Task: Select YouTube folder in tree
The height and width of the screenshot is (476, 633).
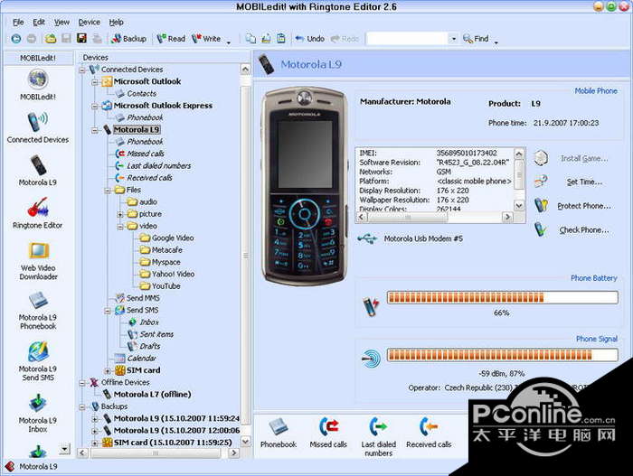Action: 165,286
